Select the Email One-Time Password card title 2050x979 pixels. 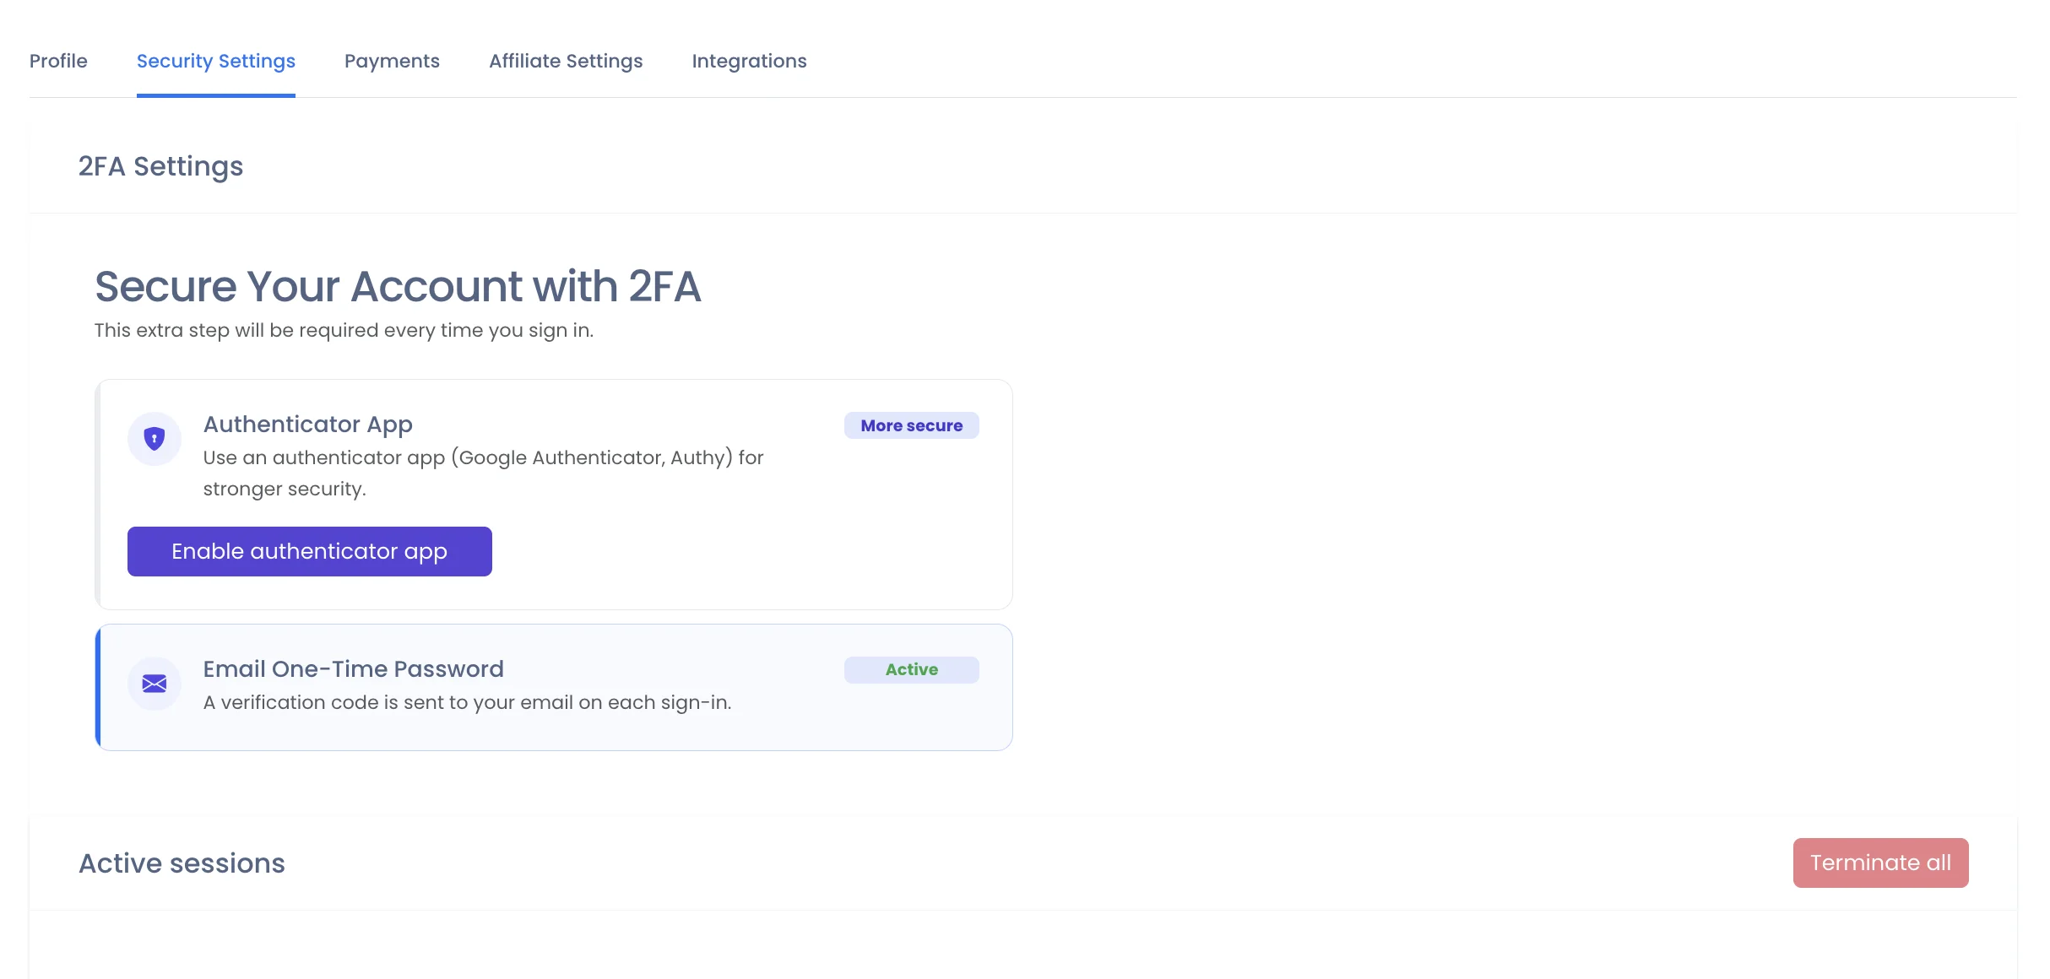[354, 668]
